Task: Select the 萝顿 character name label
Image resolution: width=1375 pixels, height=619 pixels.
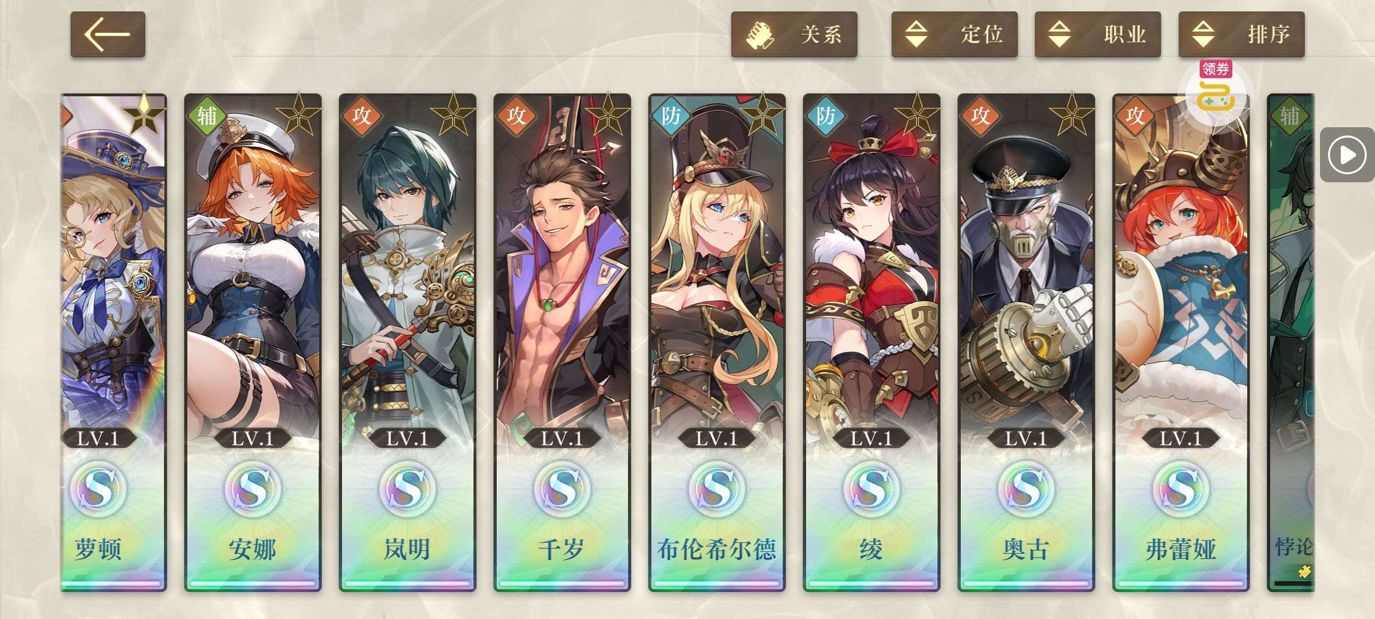Action: pyautogui.click(x=98, y=549)
